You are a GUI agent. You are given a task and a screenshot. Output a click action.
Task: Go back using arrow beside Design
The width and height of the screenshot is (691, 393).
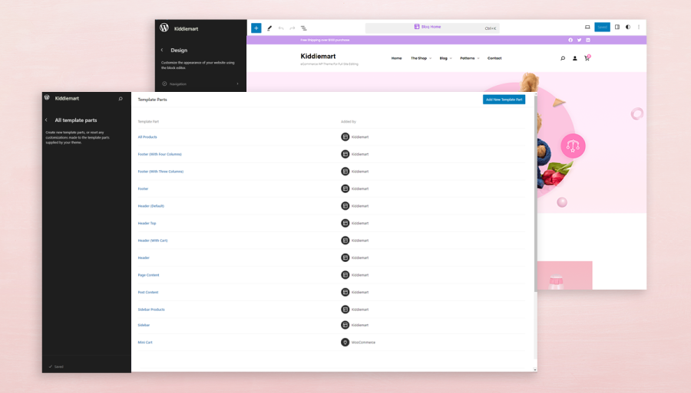(162, 50)
